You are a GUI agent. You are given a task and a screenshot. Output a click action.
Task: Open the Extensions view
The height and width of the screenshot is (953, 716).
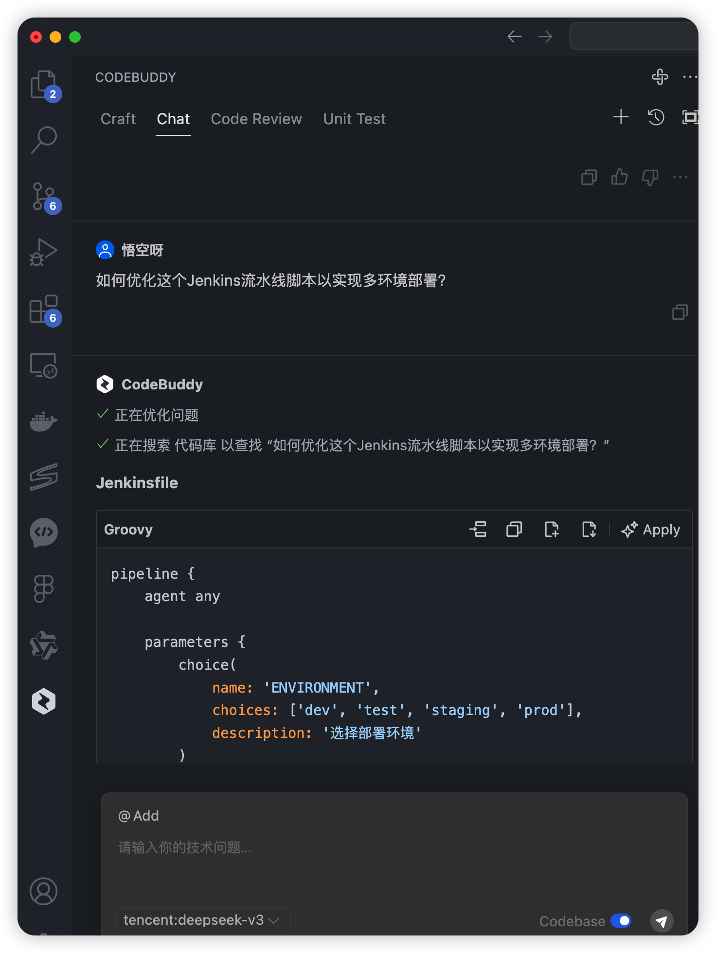coord(44,309)
